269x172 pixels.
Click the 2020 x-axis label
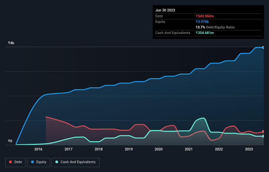(159, 149)
